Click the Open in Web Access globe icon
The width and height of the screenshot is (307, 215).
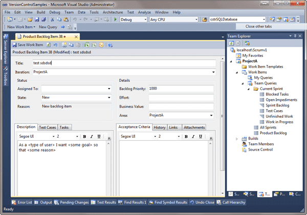pyautogui.click(x=111, y=45)
